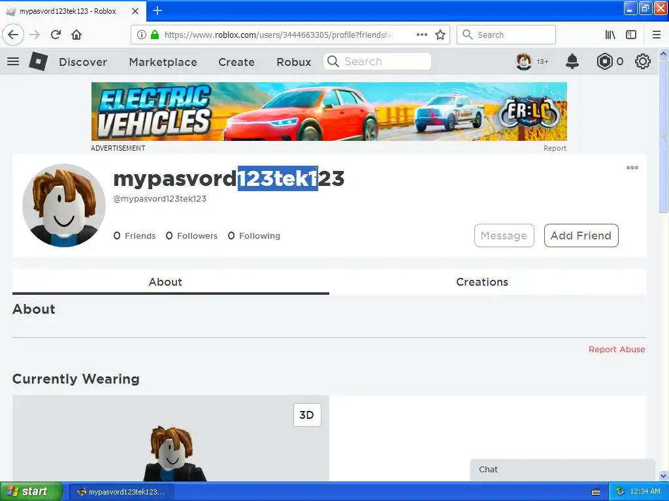This screenshot has width=669, height=501.
Task: Open the Firefox hamburger menu
Action: coord(657,35)
